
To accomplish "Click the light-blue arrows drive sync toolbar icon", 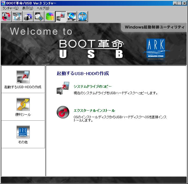I will tap(17, 17).
